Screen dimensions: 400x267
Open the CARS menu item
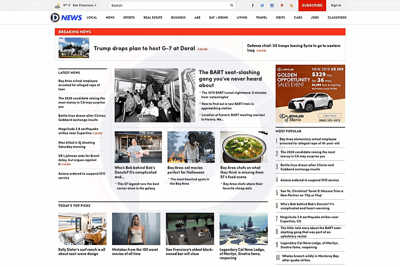298,18
